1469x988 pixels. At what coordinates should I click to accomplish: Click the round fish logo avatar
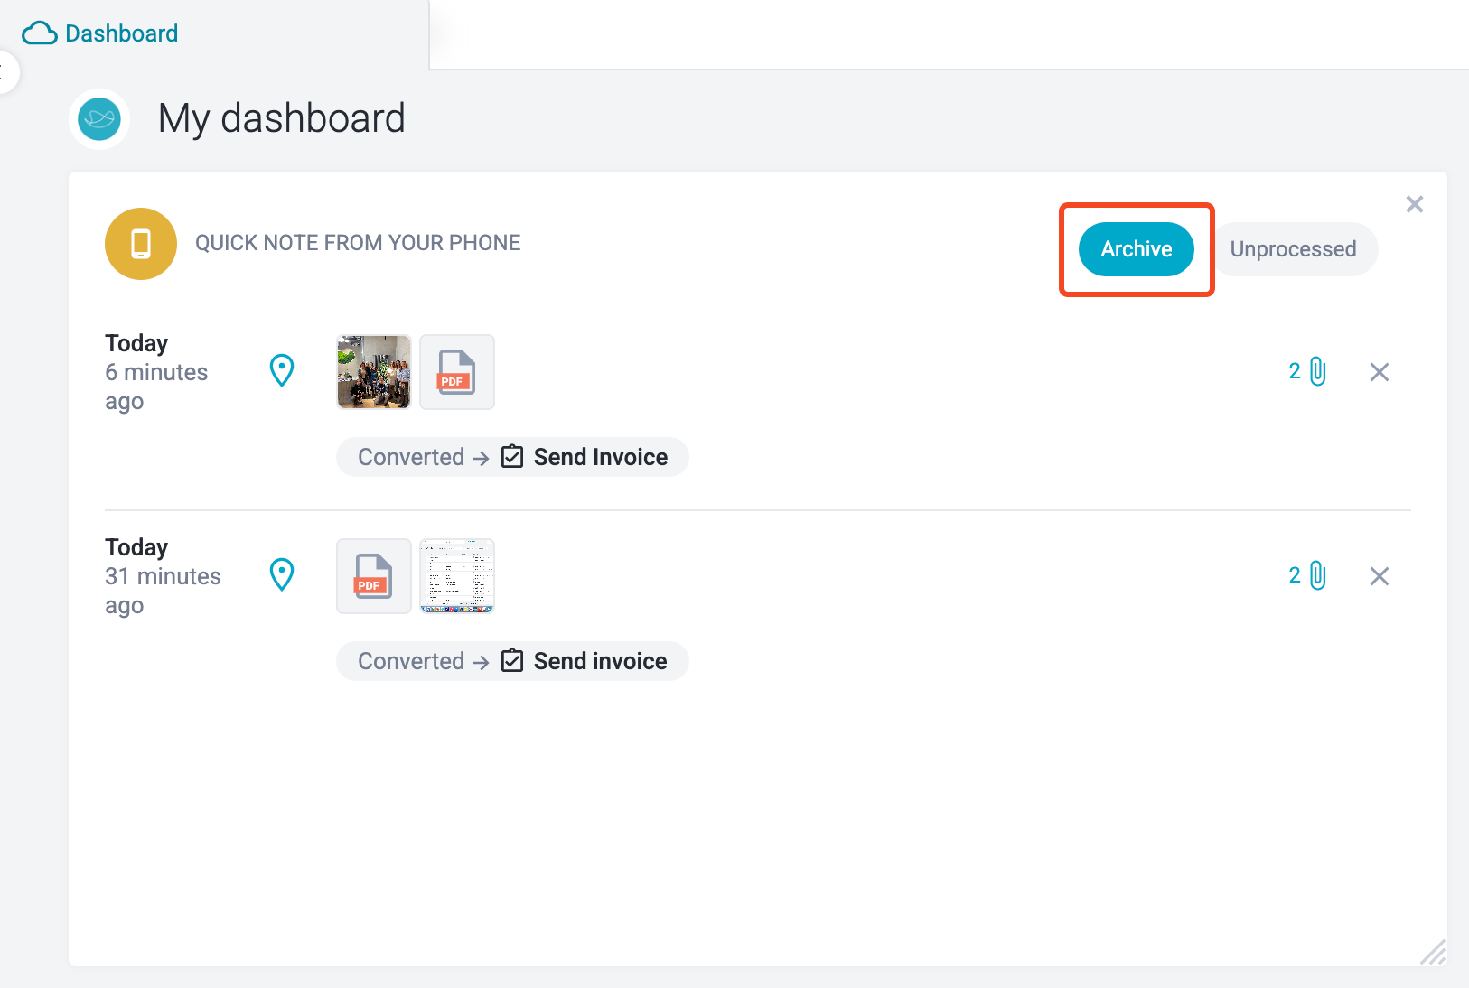point(99,118)
